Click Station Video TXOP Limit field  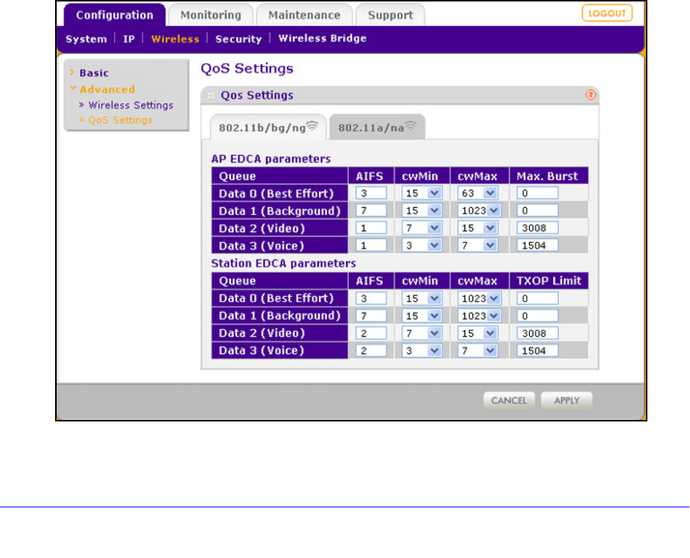[537, 333]
